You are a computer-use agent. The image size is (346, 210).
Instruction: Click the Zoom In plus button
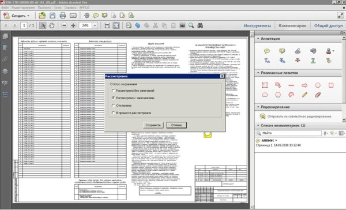73,25
